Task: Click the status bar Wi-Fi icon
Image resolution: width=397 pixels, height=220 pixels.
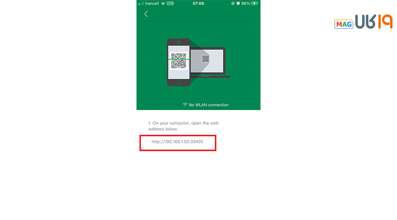Action: [x=163, y=3]
